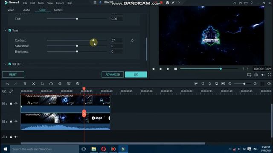Open the Crop tool in the timeline toolbar
The height and width of the screenshot is (153, 273).
coord(42,84)
